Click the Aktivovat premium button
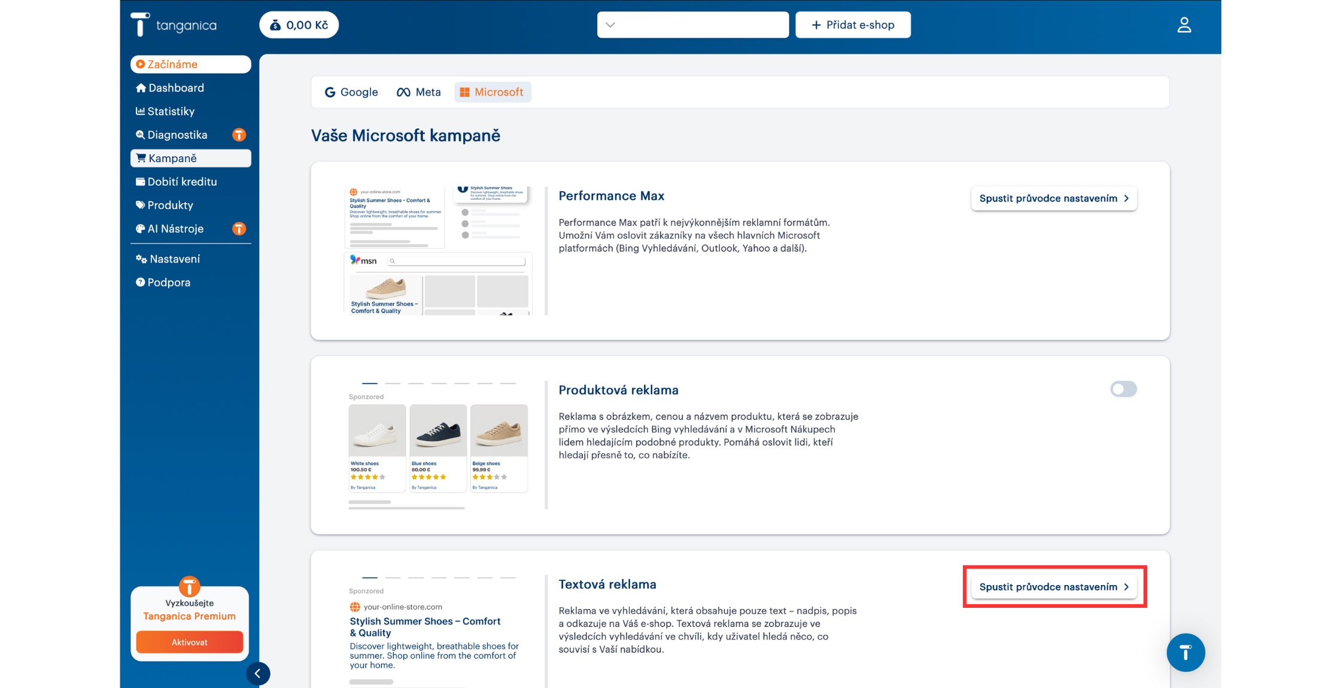The height and width of the screenshot is (688, 1341). tap(190, 642)
